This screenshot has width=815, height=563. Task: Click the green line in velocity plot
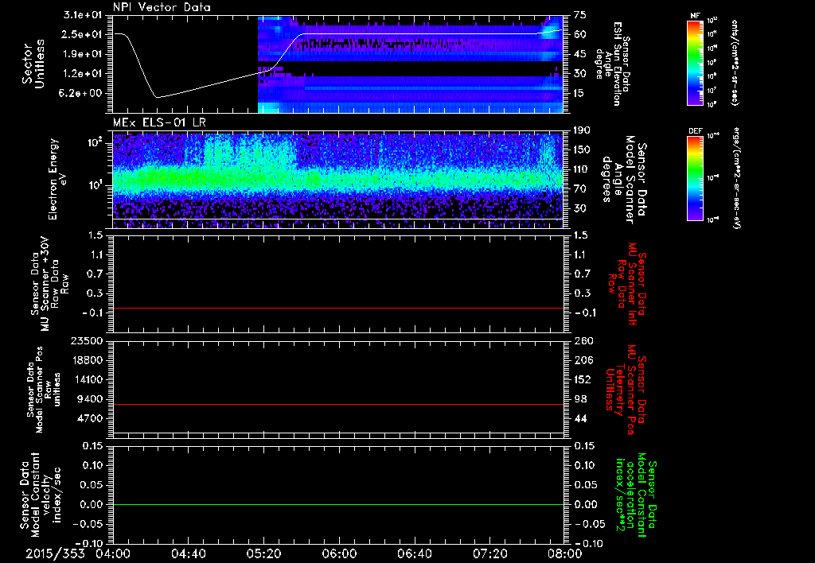338,504
